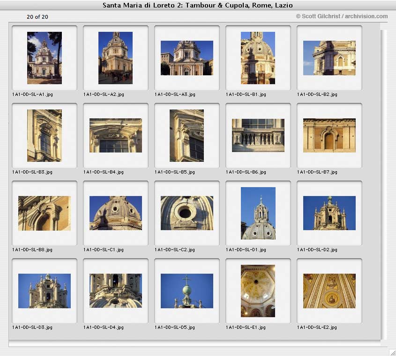The width and height of the screenshot is (396, 356).
Task: Click filename label 1A1-DD-SL-B6.jpg
Action: click(x=246, y=172)
